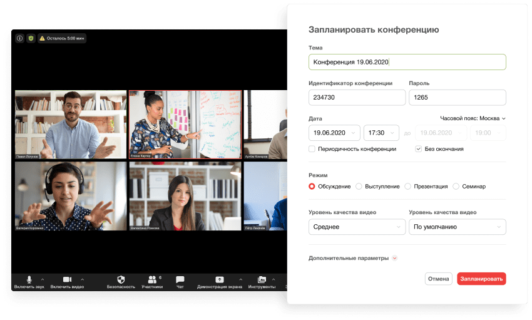Open the Часовой пояс: Москва dropdown
The image size is (532, 320).
click(x=473, y=118)
